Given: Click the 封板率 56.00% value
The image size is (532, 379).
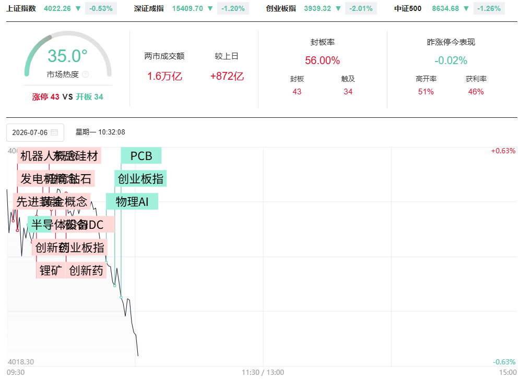Looking at the screenshot, I should click(322, 60).
